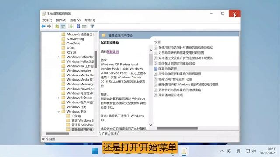Select 更新通知显示选项 setting
This screenshot has height=157, width=280.
click(171, 95)
